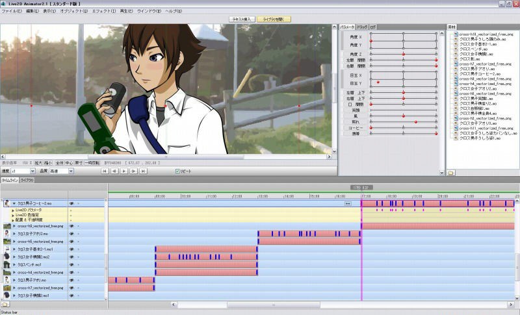Click the 照れ parameter slider
The width and height of the screenshot is (520, 315).
click(x=403, y=122)
